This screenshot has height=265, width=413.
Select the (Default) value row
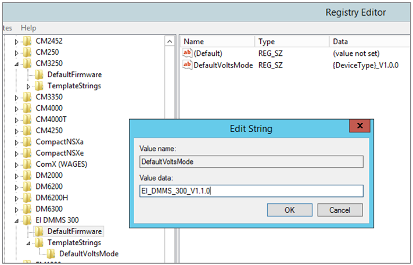(x=207, y=53)
